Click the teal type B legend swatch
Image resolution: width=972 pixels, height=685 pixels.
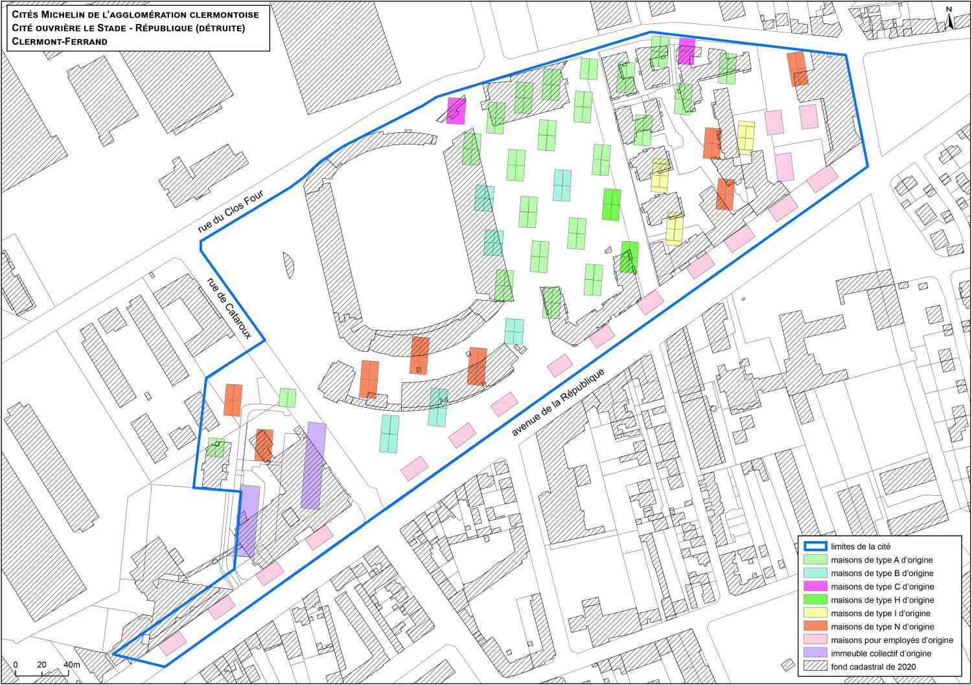[x=814, y=573]
